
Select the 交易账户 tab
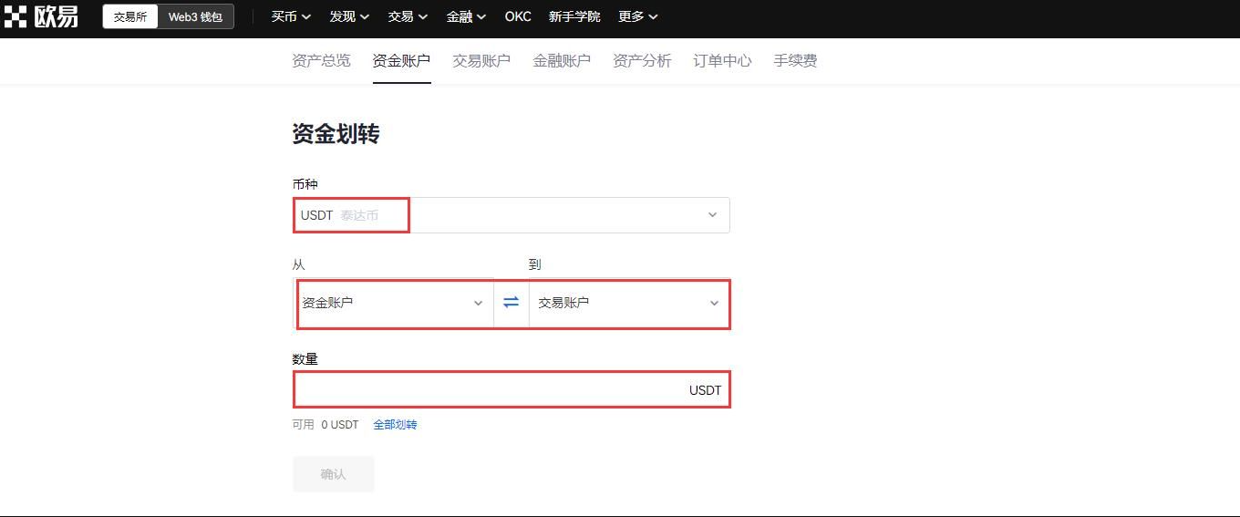(481, 61)
